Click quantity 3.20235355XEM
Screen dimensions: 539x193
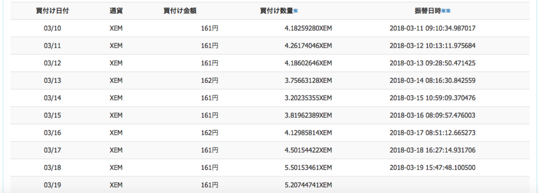308,98
